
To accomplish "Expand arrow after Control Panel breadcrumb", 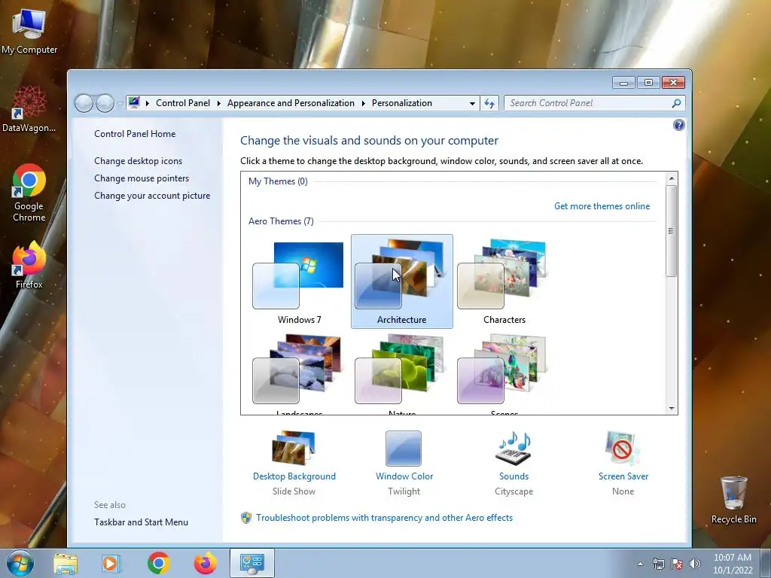I will click(219, 103).
